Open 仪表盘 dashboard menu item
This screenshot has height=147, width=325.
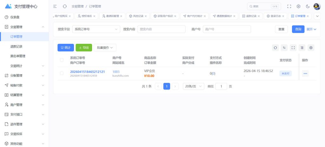pyautogui.click(x=24, y=17)
